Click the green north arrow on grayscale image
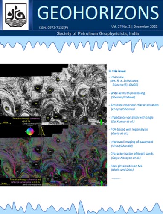163x214 pixels. click(101, 122)
